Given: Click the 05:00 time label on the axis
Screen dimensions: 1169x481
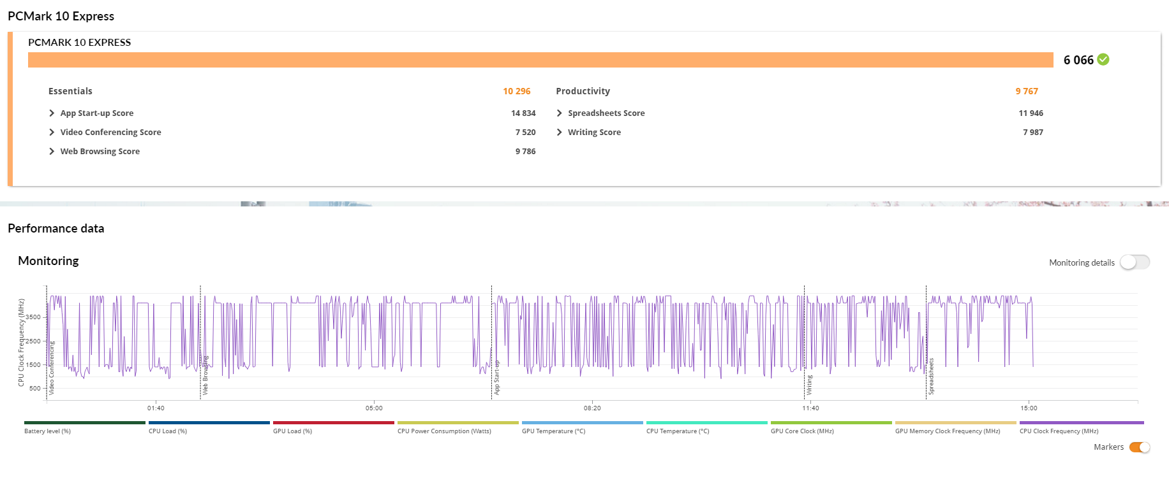Looking at the screenshot, I should pos(374,408).
